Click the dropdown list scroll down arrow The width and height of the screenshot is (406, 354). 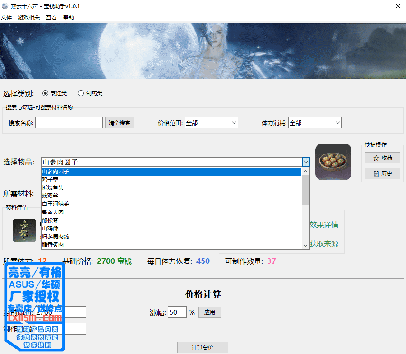(x=305, y=245)
